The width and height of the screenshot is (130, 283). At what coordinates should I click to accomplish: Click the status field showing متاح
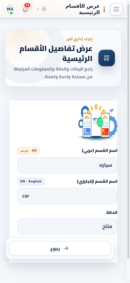[x=67, y=226]
